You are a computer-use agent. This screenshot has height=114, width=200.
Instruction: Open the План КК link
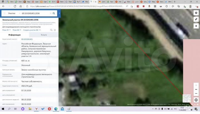pyautogui.click(x=16, y=30)
